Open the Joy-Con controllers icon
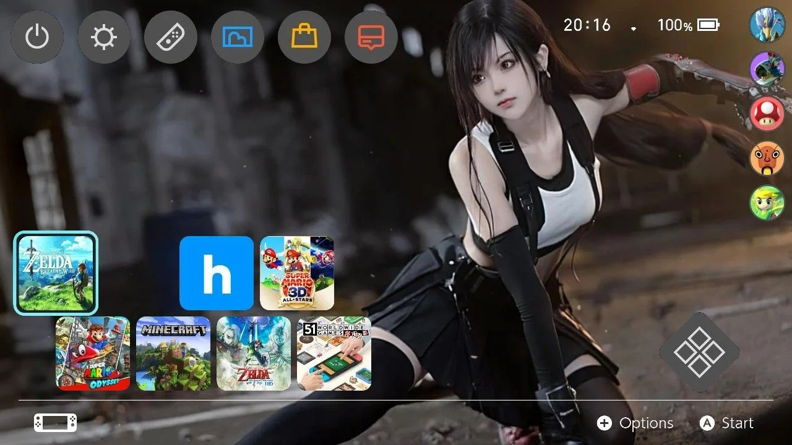This screenshot has width=792, height=445. (171, 38)
